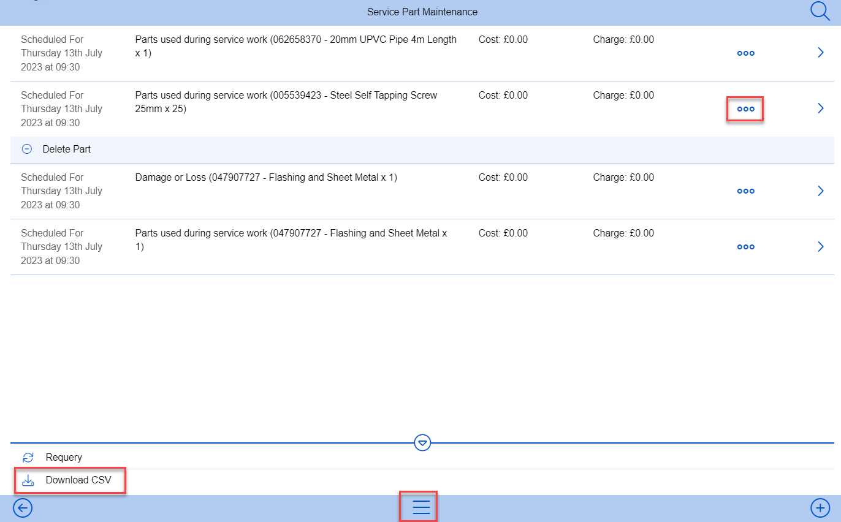Screen dimensions: 841x522
Task: Go back using the left arrow circle
Action: 23,508
